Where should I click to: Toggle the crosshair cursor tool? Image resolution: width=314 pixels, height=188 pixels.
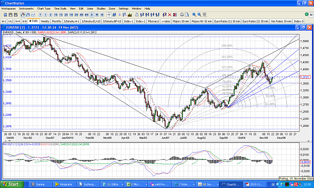(109, 15)
